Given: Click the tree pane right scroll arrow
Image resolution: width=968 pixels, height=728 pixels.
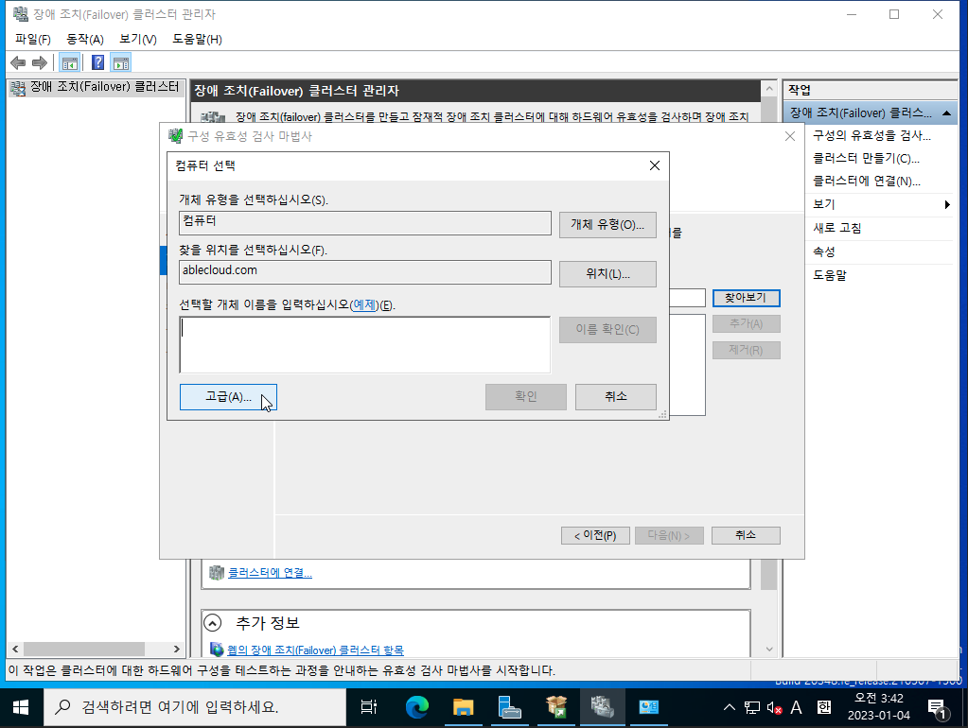Looking at the screenshot, I should 177,649.
